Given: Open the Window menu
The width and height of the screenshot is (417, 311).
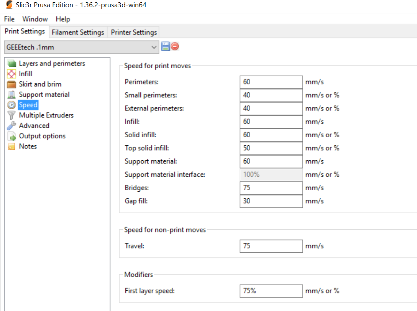Looking at the screenshot, I should pos(35,19).
